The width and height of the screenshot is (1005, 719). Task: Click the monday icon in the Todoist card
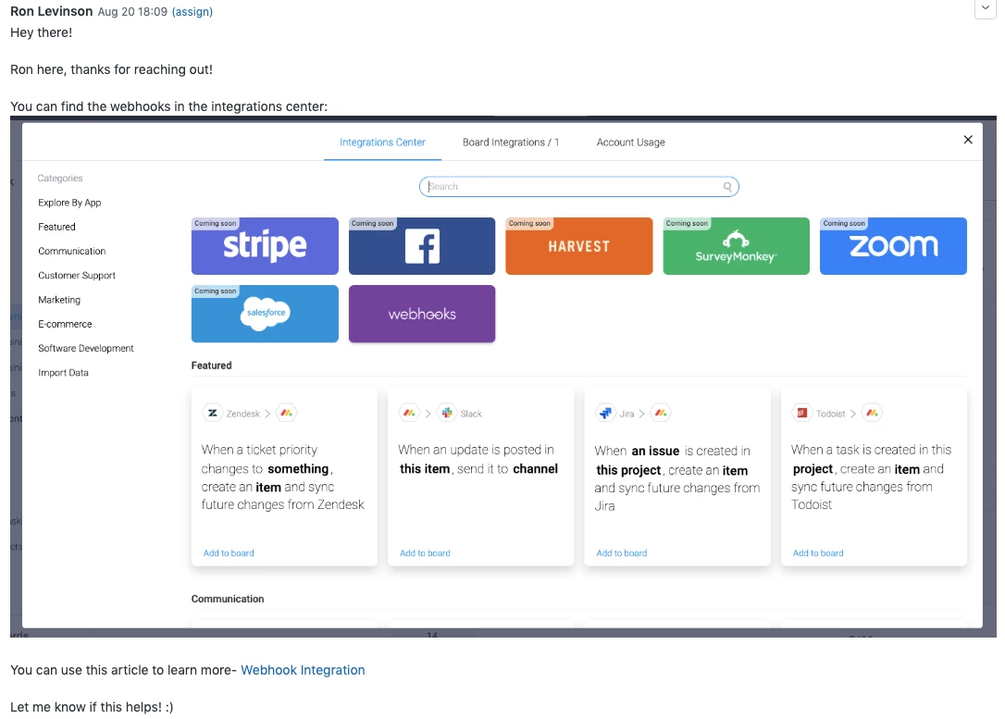(872, 414)
